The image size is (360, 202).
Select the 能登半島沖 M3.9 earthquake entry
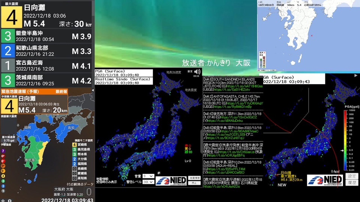coord(46,36)
